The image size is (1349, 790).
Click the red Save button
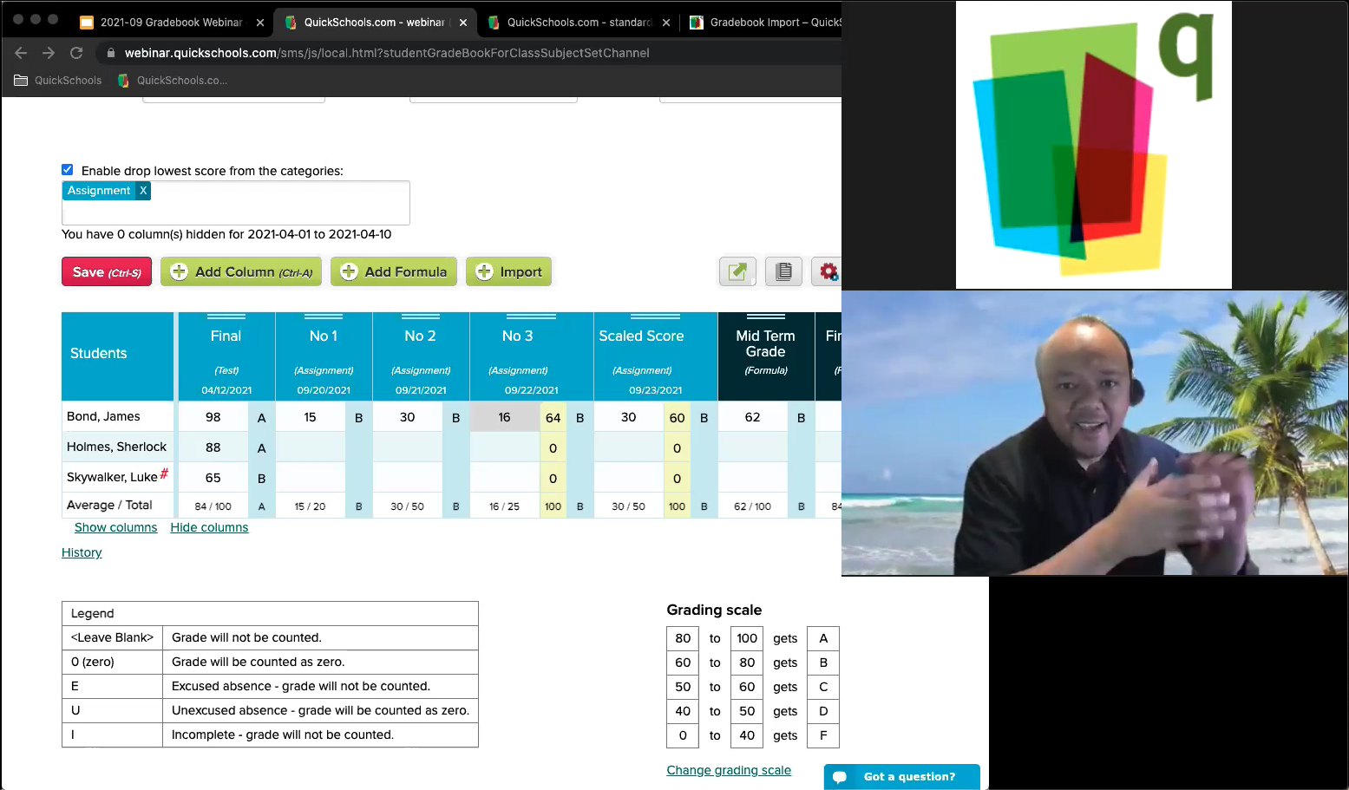click(x=107, y=271)
